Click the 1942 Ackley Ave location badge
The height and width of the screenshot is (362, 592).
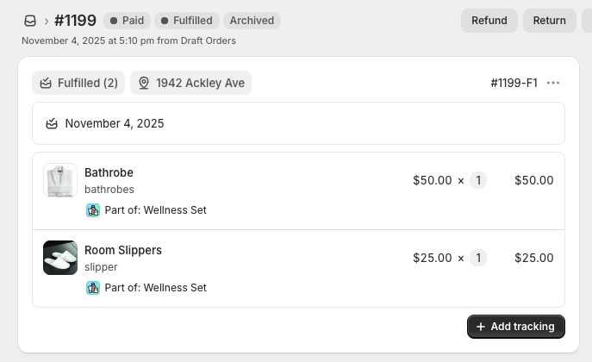[x=190, y=83]
